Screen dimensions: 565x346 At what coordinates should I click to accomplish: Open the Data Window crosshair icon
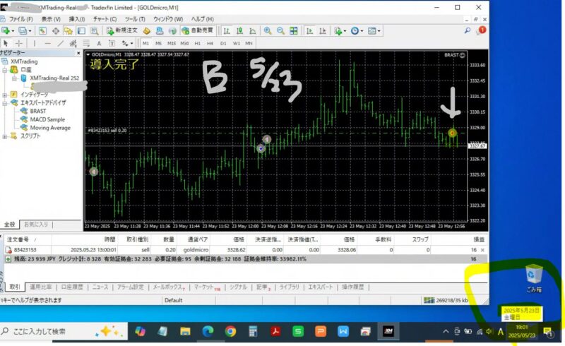pos(56,31)
